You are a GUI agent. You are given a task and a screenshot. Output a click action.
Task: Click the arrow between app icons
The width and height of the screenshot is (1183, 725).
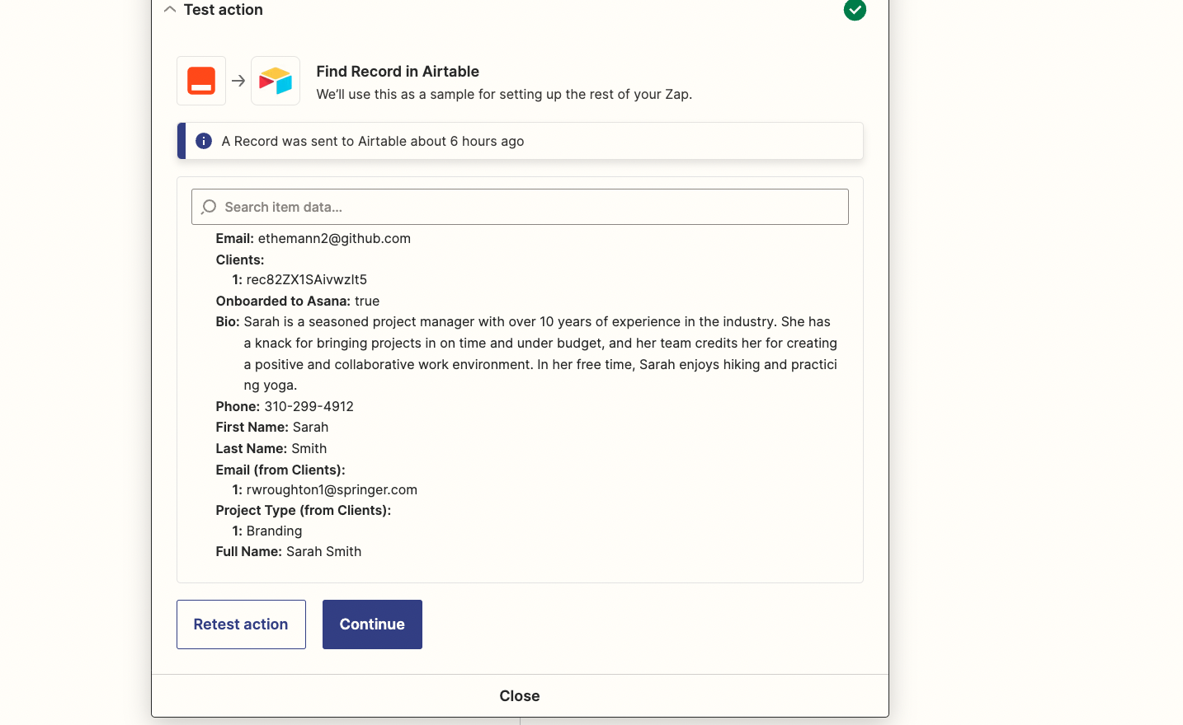point(238,81)
